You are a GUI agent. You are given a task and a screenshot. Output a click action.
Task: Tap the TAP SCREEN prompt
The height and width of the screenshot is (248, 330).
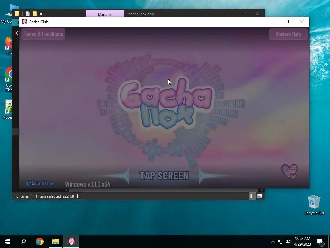[x=164, y=176]
